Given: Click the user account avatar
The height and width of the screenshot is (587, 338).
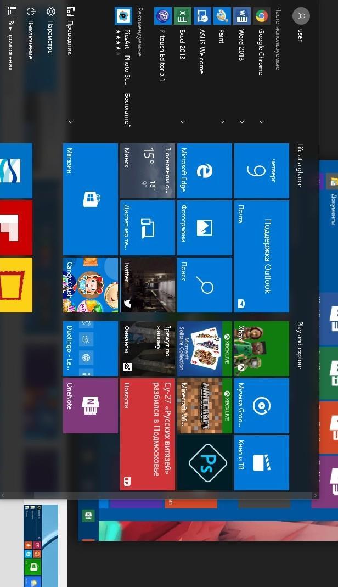Looking at the screenshot, I should click(x=301, y=16).
